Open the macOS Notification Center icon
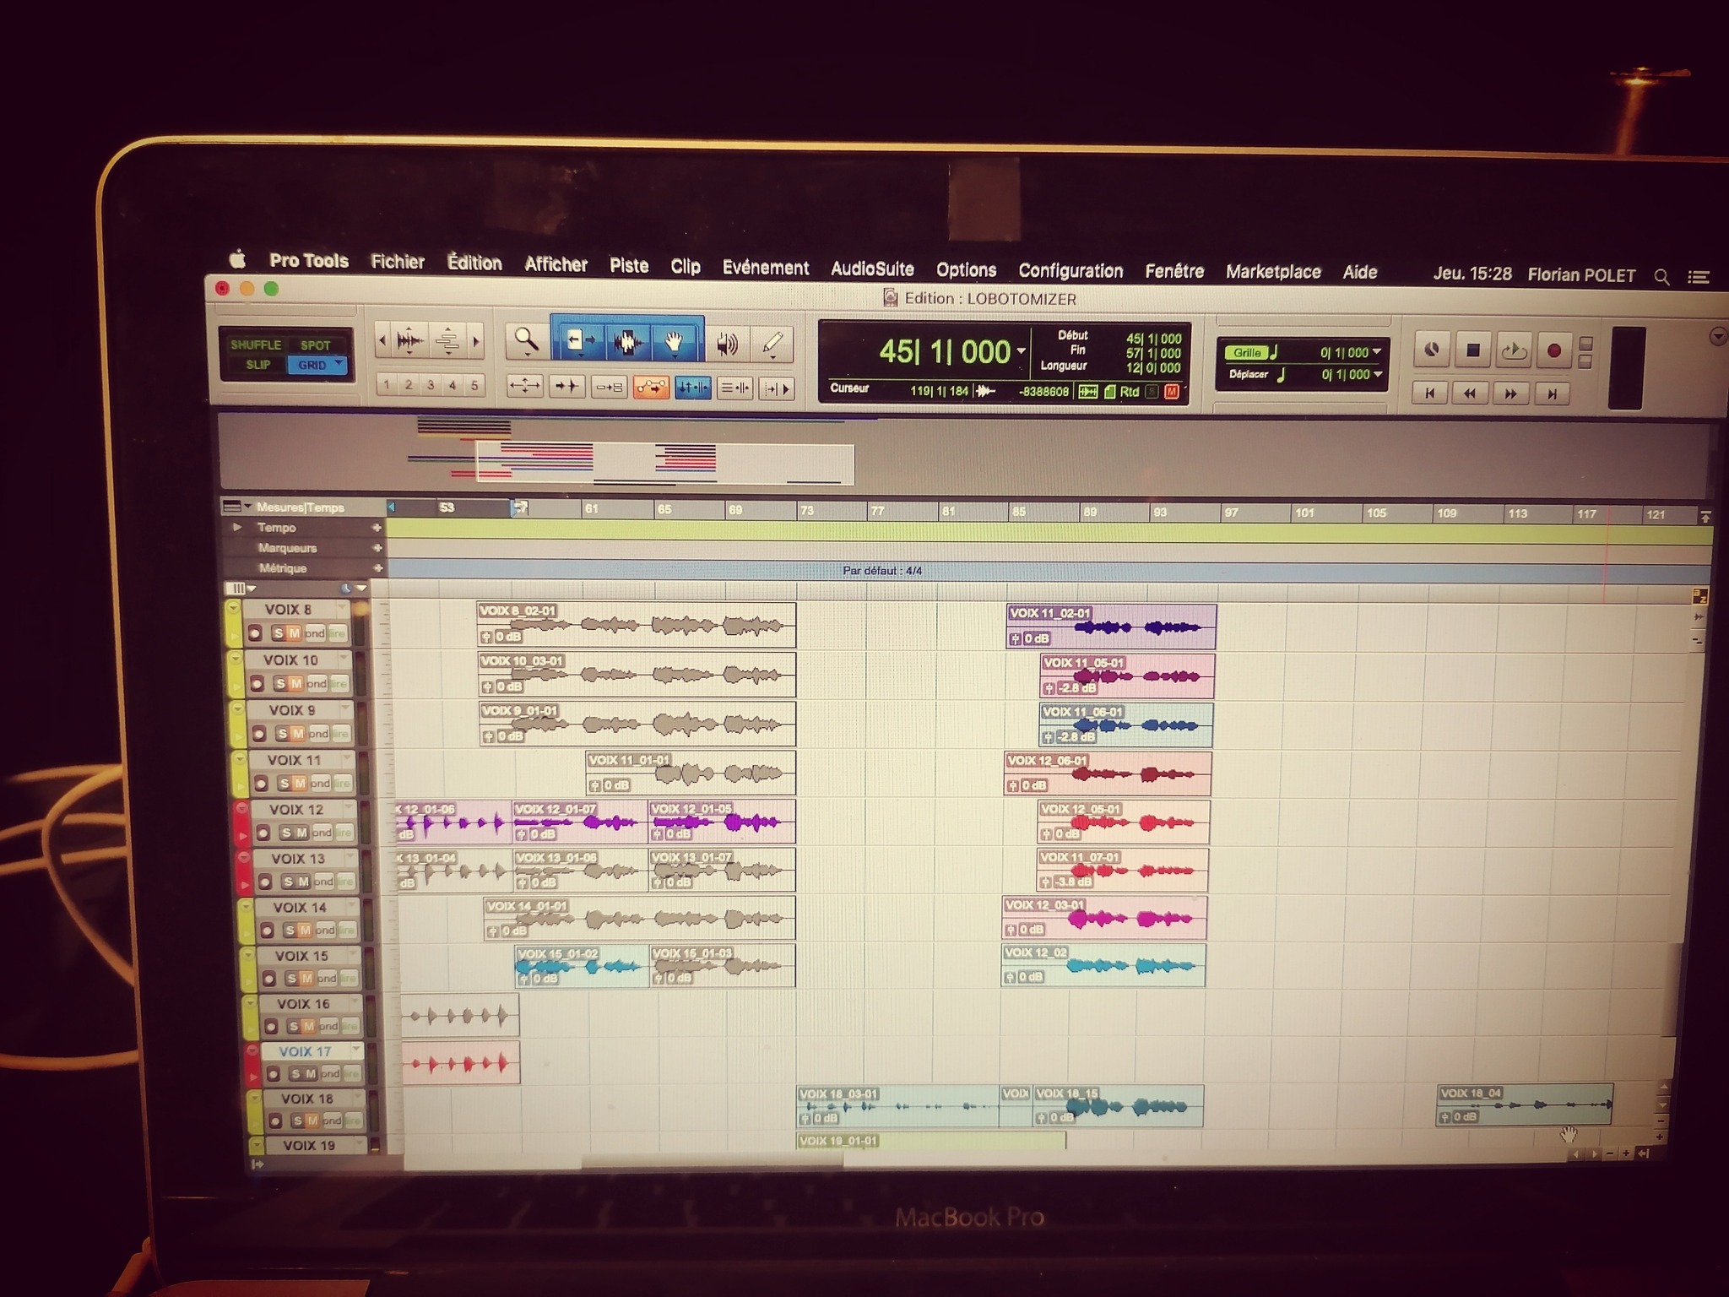 tap(1699, 277)
